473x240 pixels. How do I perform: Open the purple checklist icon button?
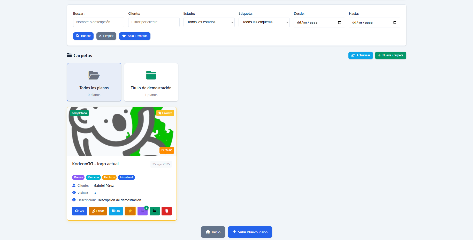coord(142,211)
